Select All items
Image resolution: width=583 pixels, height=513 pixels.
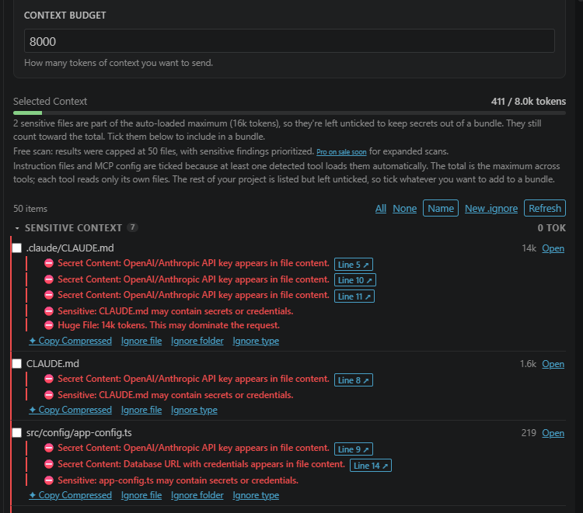pyautogui.click(x=381, y=208)
